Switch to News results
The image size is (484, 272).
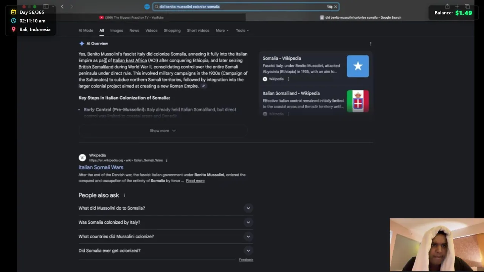(x=134, y=31)
